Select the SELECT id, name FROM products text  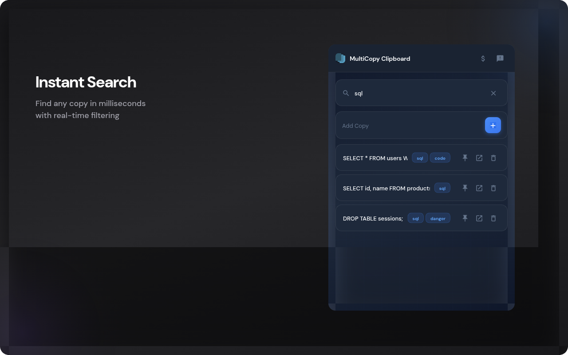coord(387,188)
